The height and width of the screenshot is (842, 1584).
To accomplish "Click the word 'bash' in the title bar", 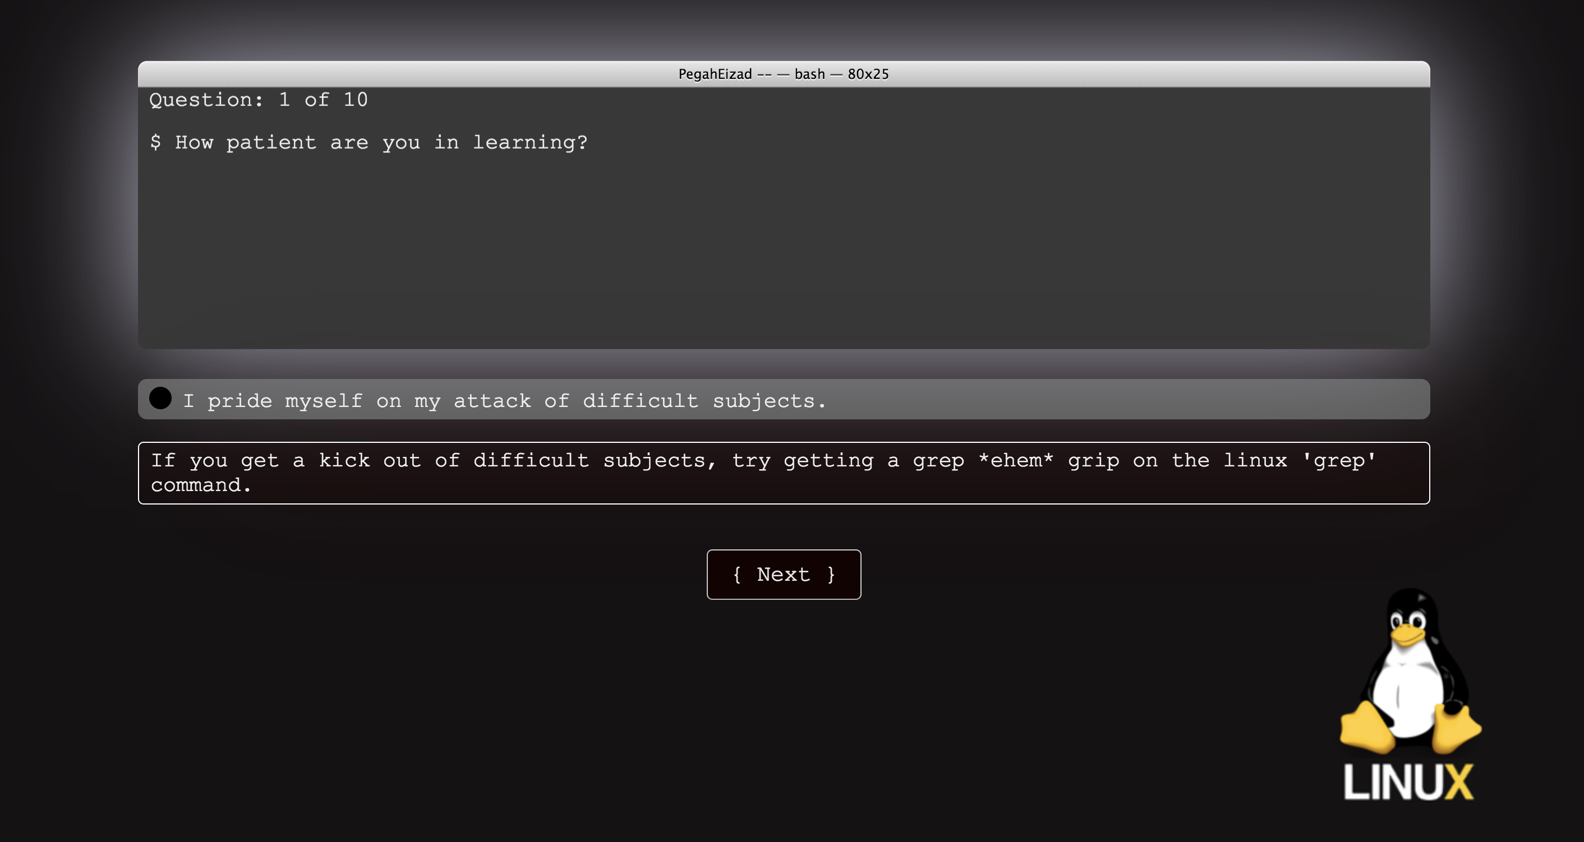I will click(x=809, y=75).
